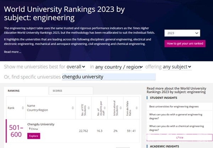
Task: Open the 2023 year dropdown
Action: (182, 33)
